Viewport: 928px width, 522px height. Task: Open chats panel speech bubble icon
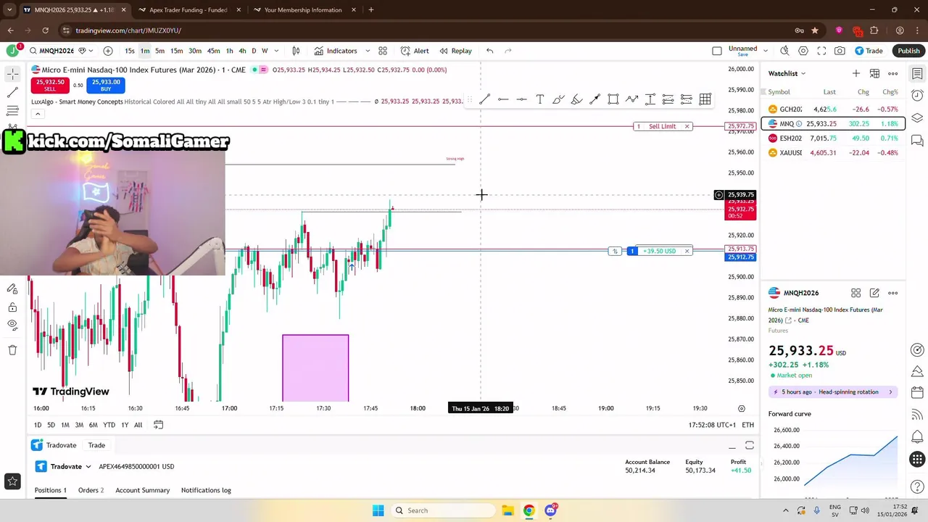coord(917,140)
